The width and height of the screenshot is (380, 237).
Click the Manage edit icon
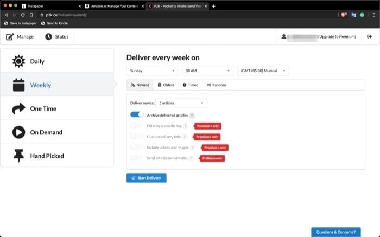pyautogui.click(x=10, y=37)
